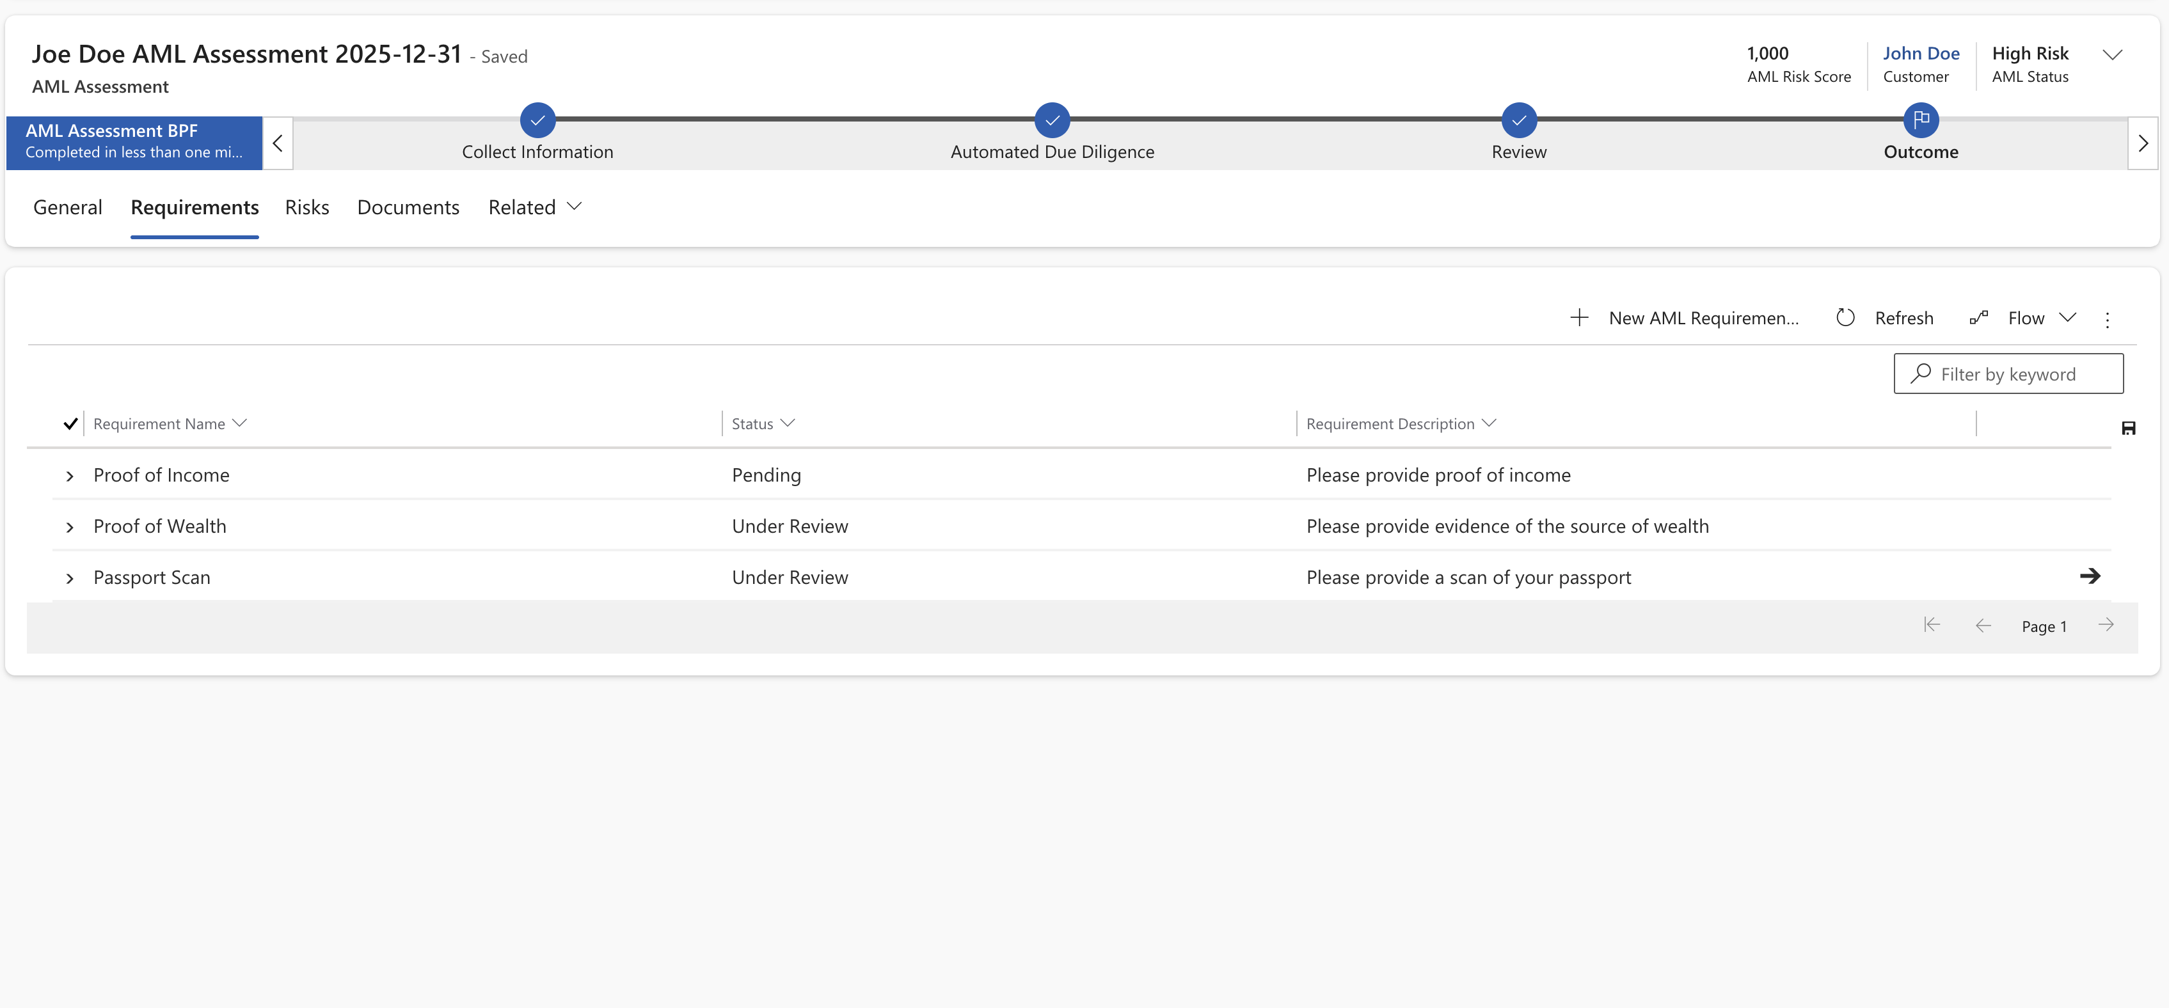Open the Documents tab
The image size is (2169, 1008).
408,207
